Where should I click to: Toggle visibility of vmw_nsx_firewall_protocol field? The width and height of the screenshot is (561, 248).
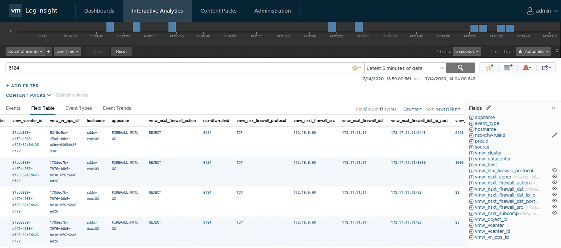click(554, 170)
